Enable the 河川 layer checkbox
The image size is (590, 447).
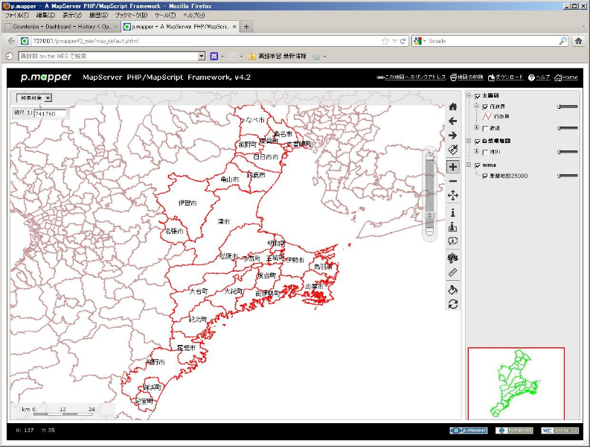pos(486,152)
